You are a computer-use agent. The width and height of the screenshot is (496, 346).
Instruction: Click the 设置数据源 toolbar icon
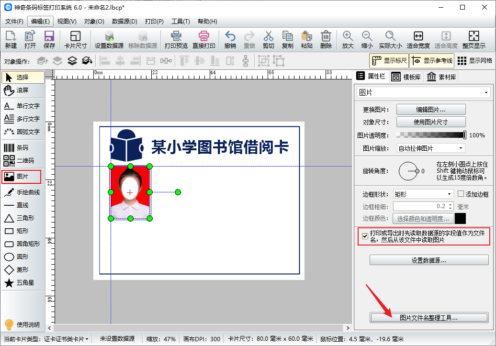pyautogui.click(x=109, y=40)
